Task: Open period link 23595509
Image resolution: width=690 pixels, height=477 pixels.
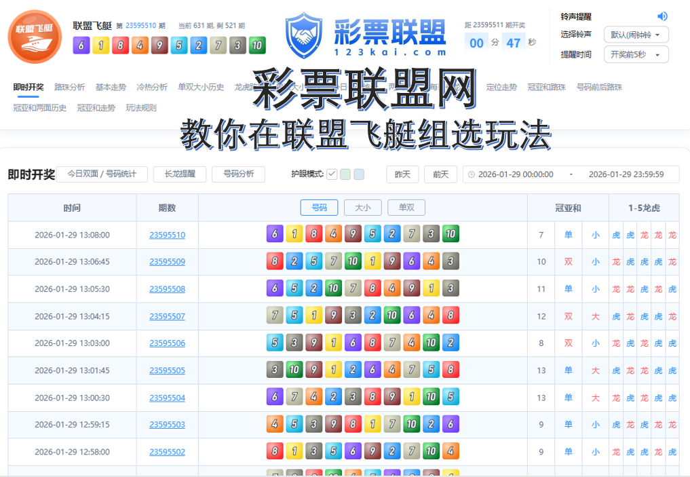Action: [167, 261]
